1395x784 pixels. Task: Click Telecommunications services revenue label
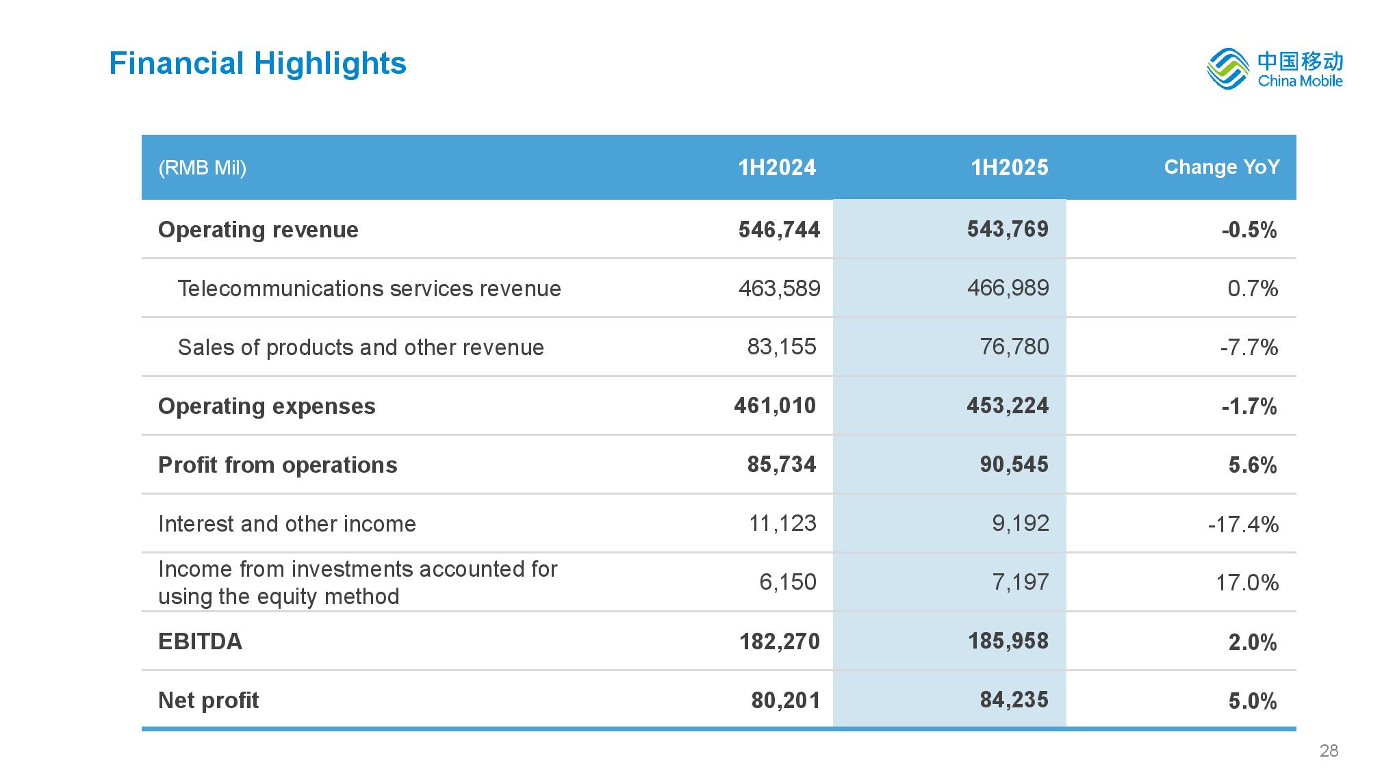tap(369, 289)
